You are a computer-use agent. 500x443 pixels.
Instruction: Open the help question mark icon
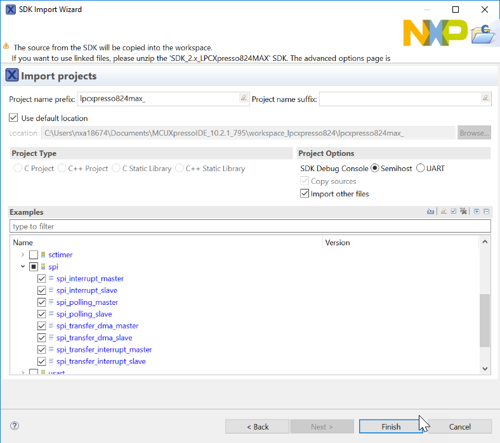click(15, 426)
